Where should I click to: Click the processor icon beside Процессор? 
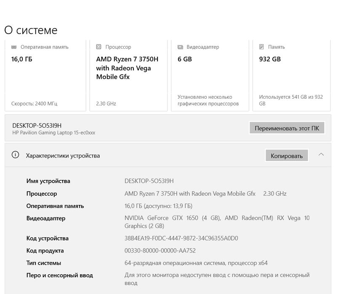99,47
